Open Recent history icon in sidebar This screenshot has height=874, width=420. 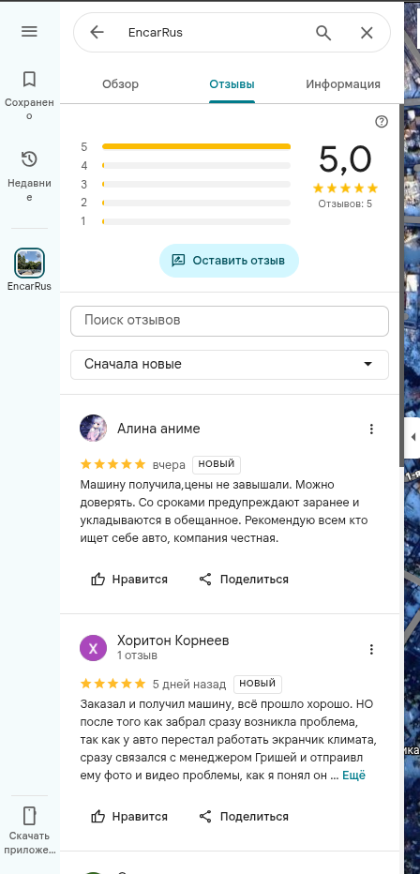pyautogui.click(x=29, y=159)
